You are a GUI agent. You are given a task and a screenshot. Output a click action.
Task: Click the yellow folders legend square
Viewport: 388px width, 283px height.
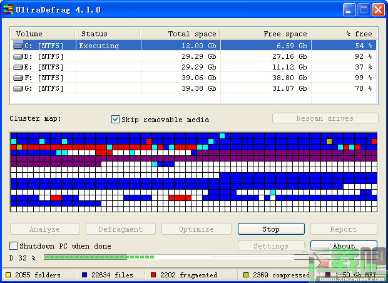click(x=8, y=275)
